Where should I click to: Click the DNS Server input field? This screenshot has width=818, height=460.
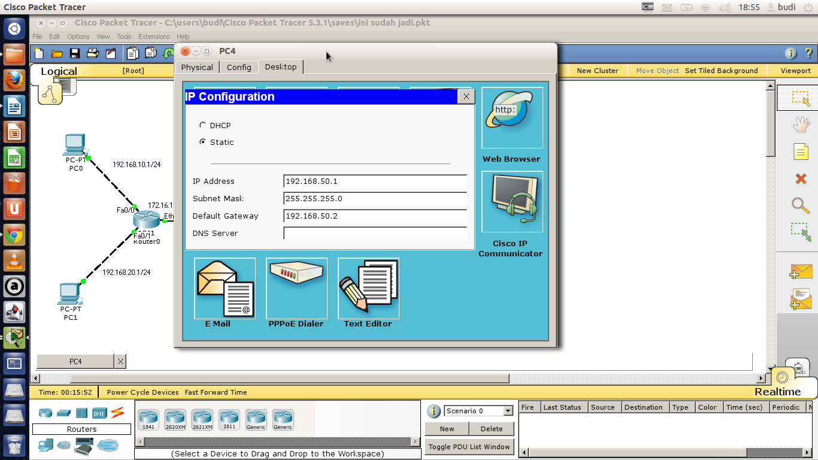point(375,234)
